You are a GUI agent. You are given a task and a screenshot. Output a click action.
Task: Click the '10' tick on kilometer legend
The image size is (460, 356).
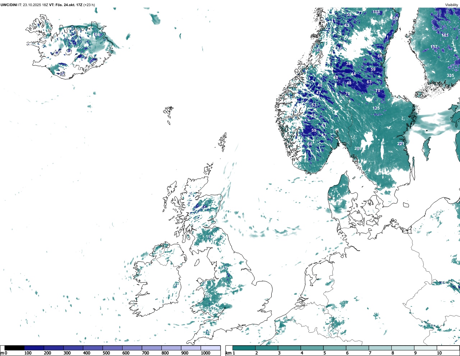point(439,353)
